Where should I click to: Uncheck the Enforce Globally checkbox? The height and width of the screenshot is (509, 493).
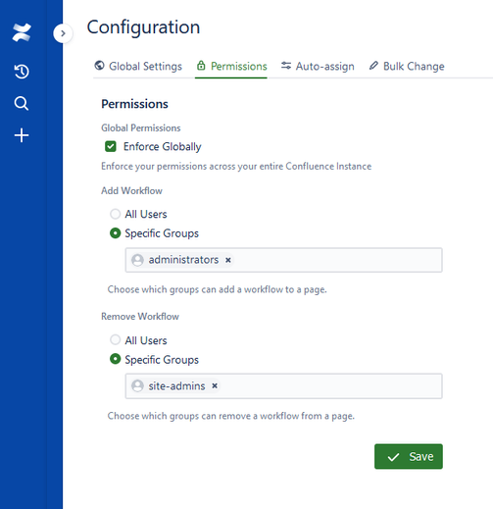point(111,146)
